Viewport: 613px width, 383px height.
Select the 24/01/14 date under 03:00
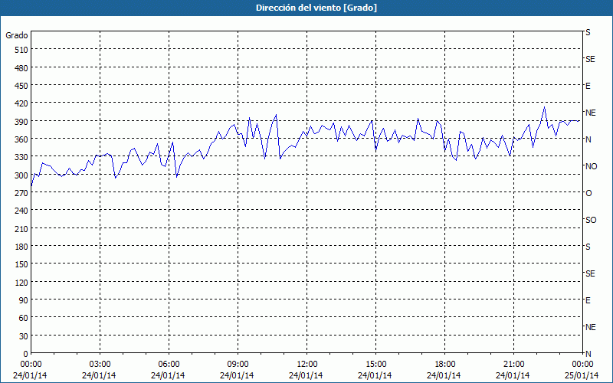pos(99,375)
